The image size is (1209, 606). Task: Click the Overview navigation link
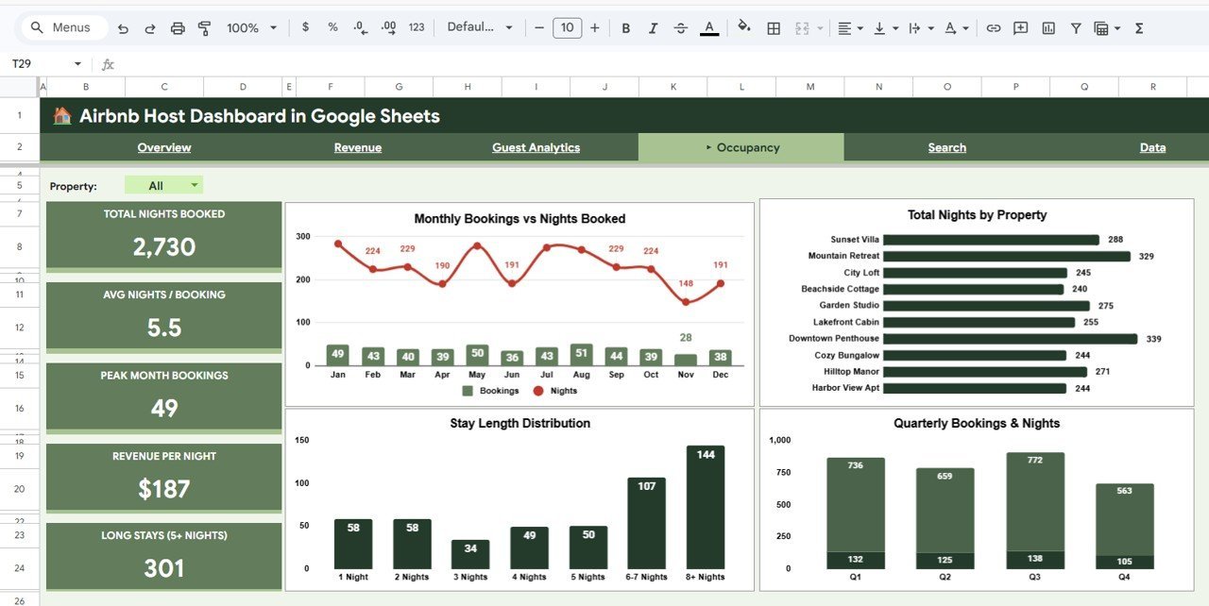point(163,147)
